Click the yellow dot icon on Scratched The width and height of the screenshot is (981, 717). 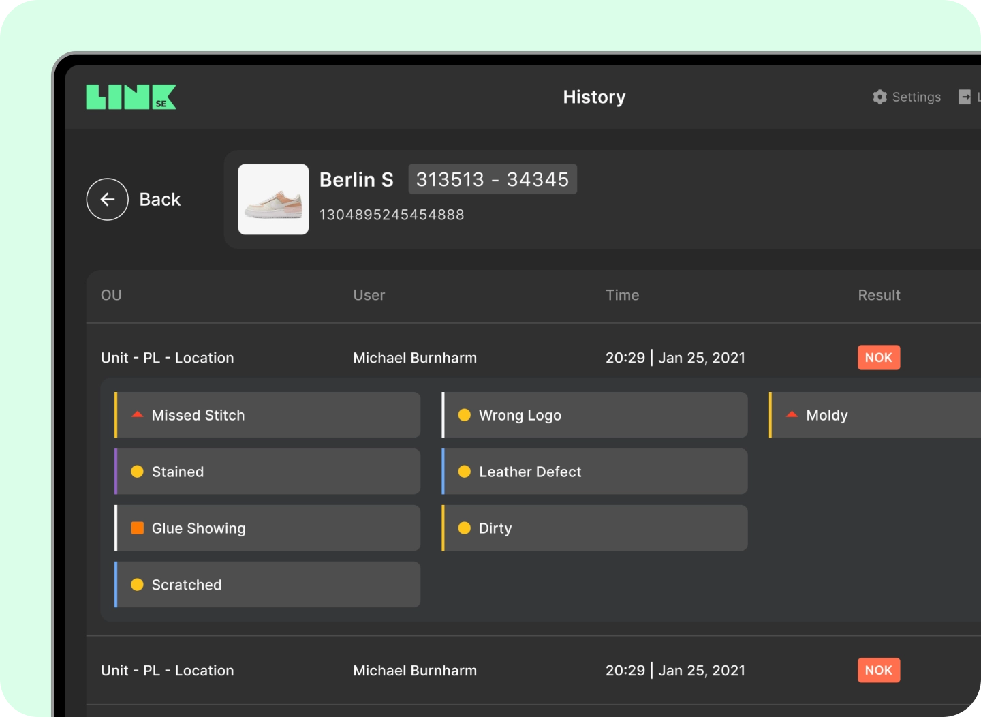[136, 584]
